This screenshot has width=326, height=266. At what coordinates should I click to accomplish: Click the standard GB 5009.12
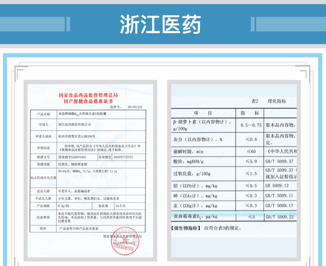[277, 186]
